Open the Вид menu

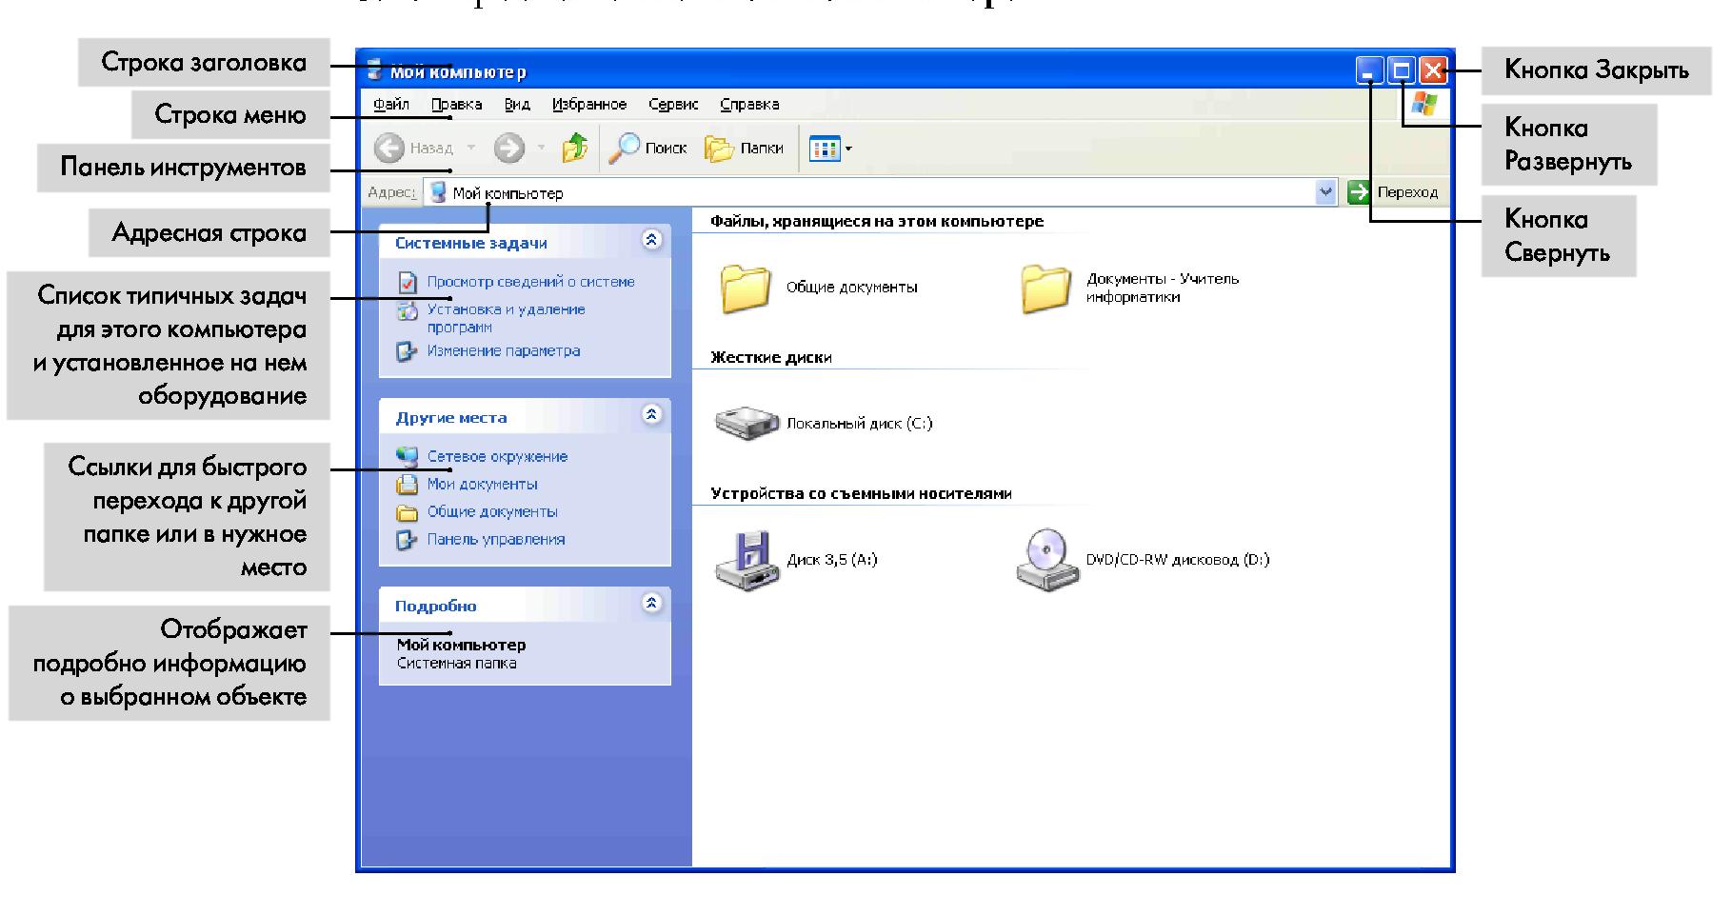coord(516,105)
